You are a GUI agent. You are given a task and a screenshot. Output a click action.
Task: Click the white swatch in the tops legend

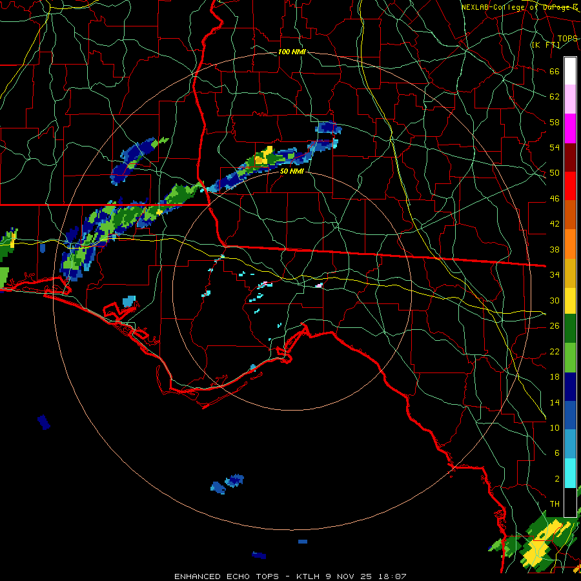pos(570,71)
